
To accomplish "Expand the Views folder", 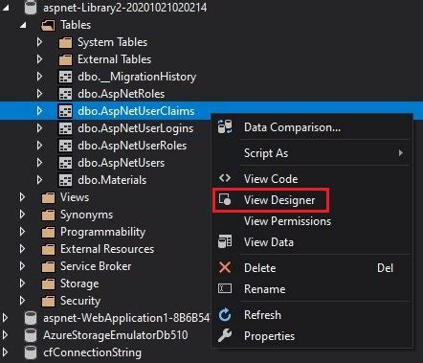I will click(x=22, y=197).
